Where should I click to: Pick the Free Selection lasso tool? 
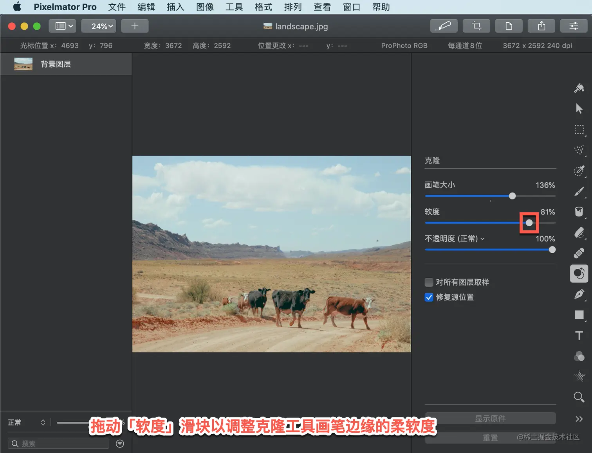click(x=579, y=150)
